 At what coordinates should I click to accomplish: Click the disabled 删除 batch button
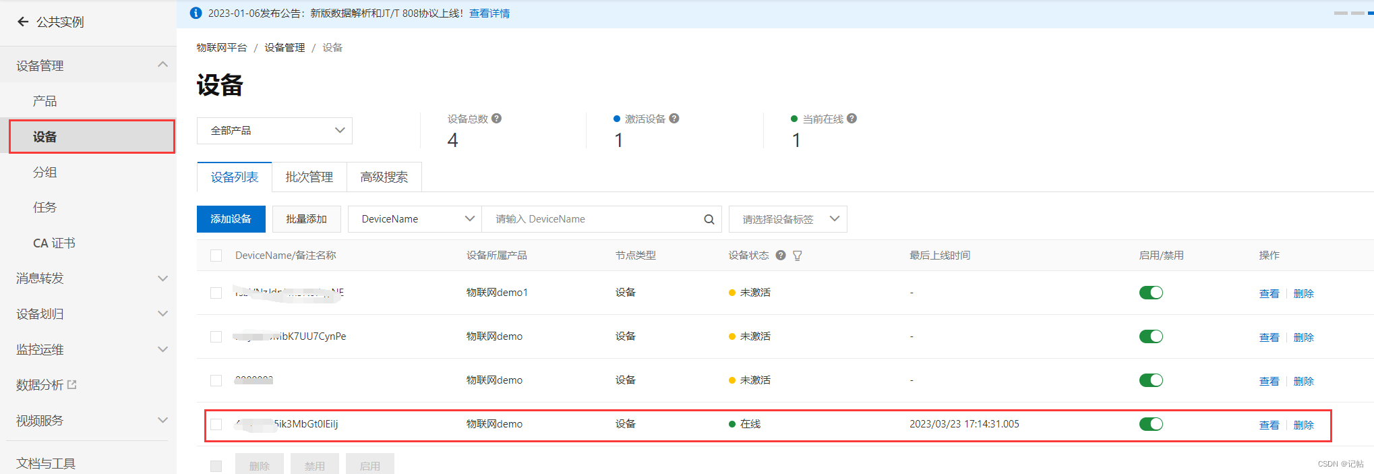pyautogui.click(x=260, y=465)
